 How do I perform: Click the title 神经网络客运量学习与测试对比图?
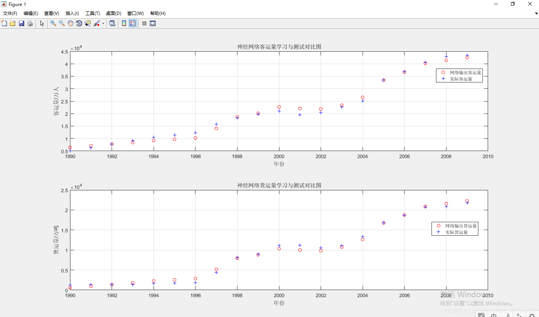279,47
